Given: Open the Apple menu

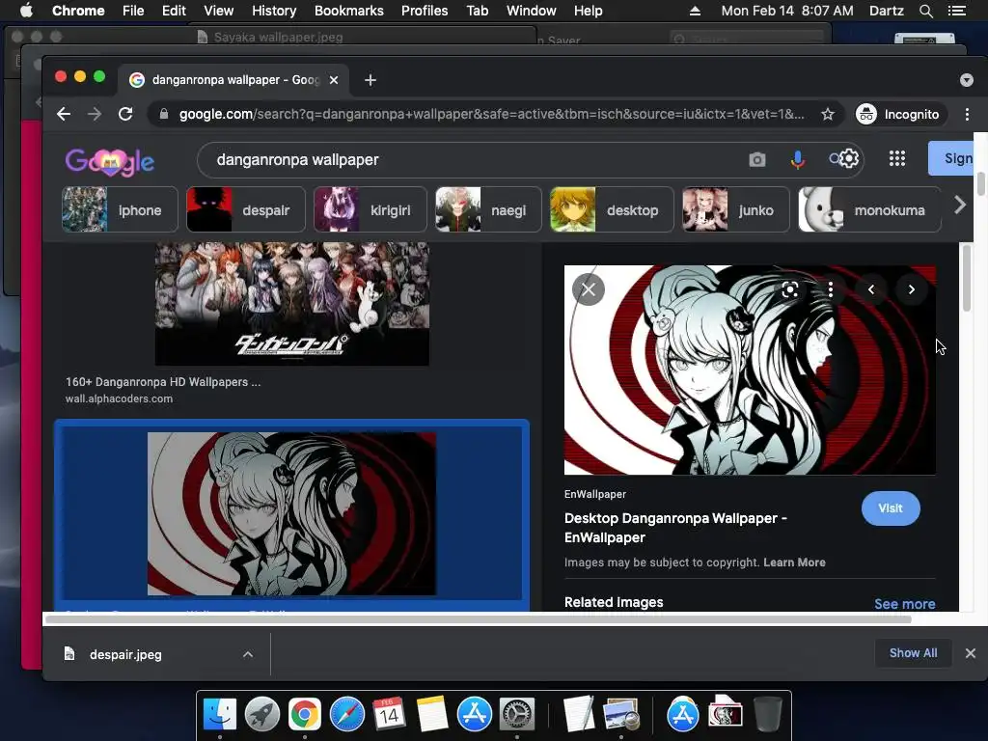Looking at the screenshot, I should tap(26, 11).
